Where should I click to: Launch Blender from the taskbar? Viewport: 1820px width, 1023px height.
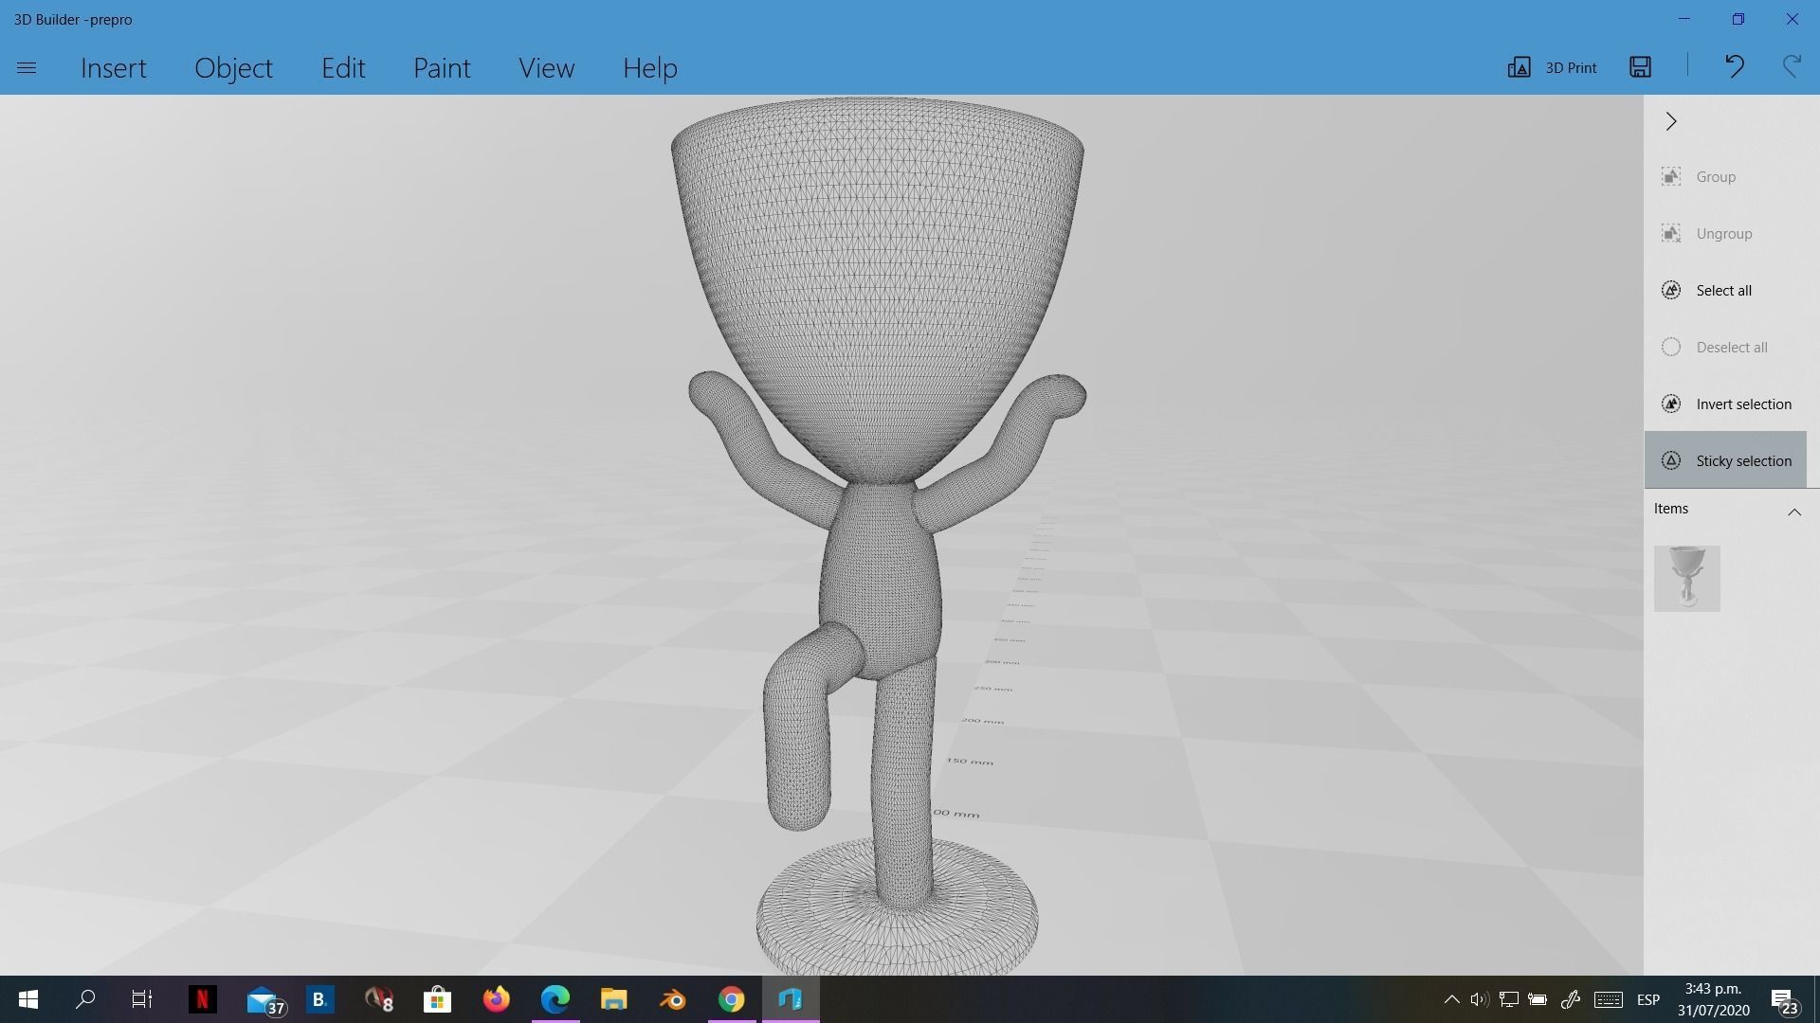(673, 999)
